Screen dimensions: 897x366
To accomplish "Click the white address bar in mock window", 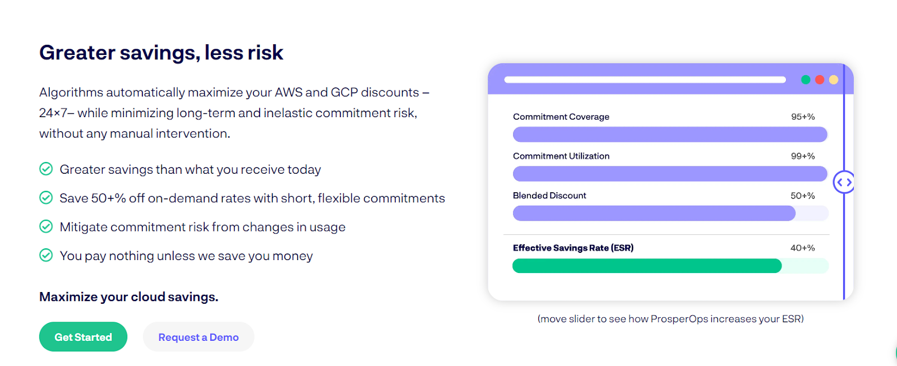I will [645, 80].
